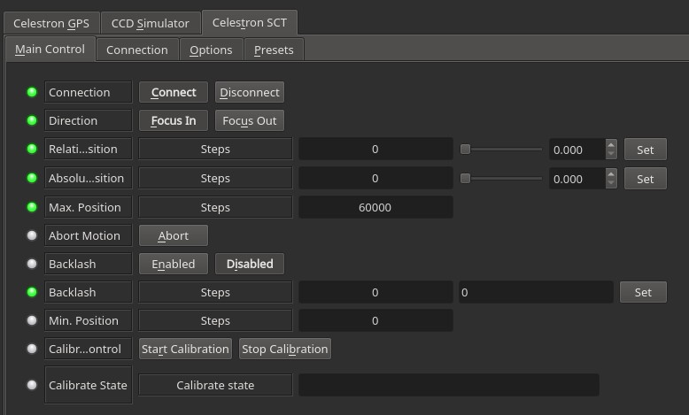Click the Connection green status light
689x415 pixels.
32,92
